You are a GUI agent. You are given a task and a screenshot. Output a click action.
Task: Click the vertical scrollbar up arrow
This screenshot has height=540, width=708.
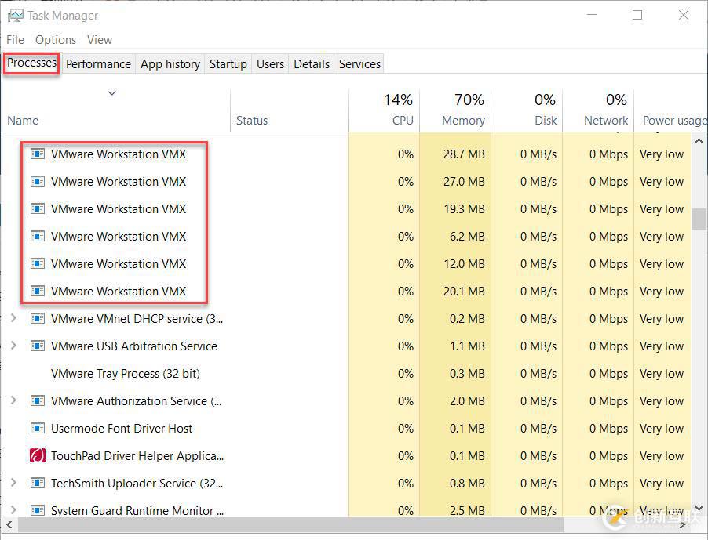699,141
